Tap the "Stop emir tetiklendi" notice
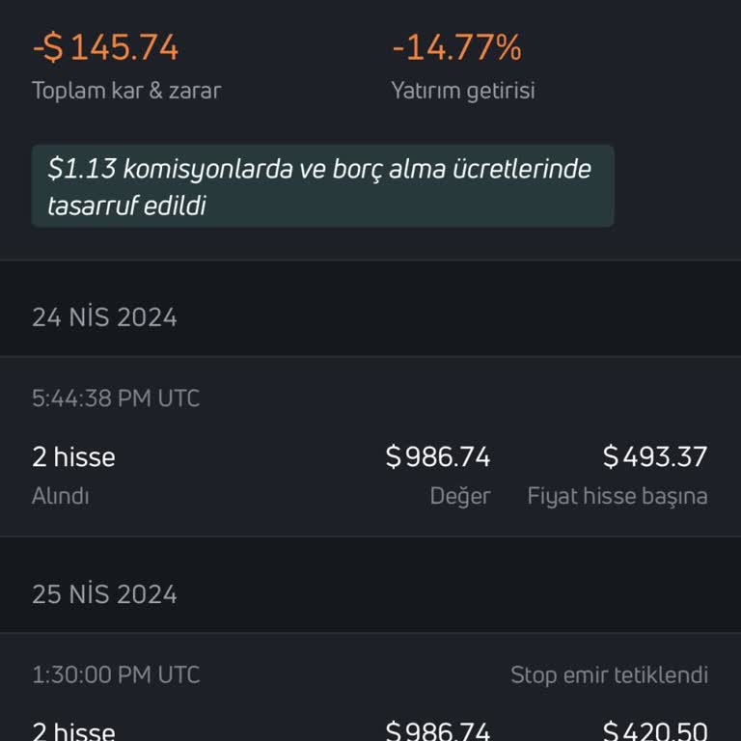This screenshot has width=741, height=741. 609,674
